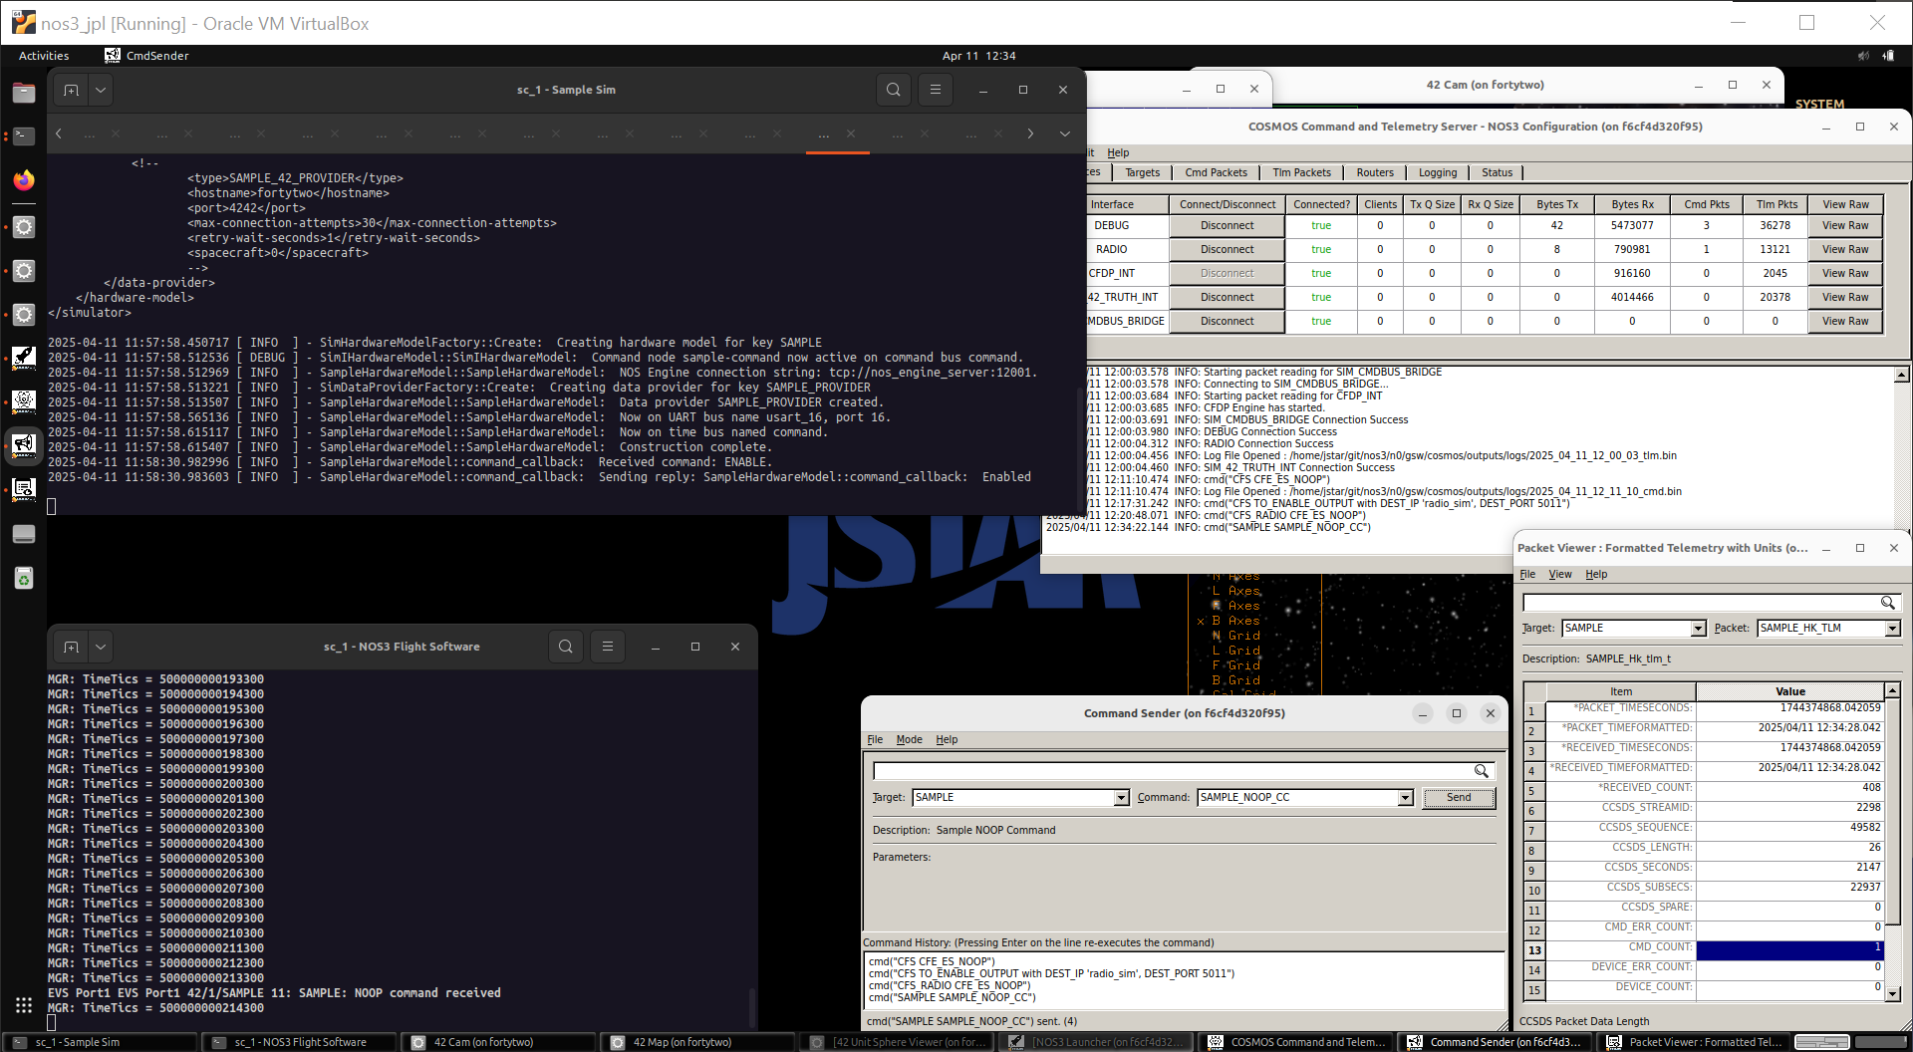1913x1052 pixels.
Task: Expand new-tab dropdown in Sample Sim terminal
Action: (x=101, y=90)
